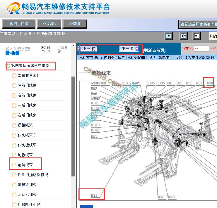Click document icon beside 右后门线束
217x208 pixels.
[x=14, y=115]
